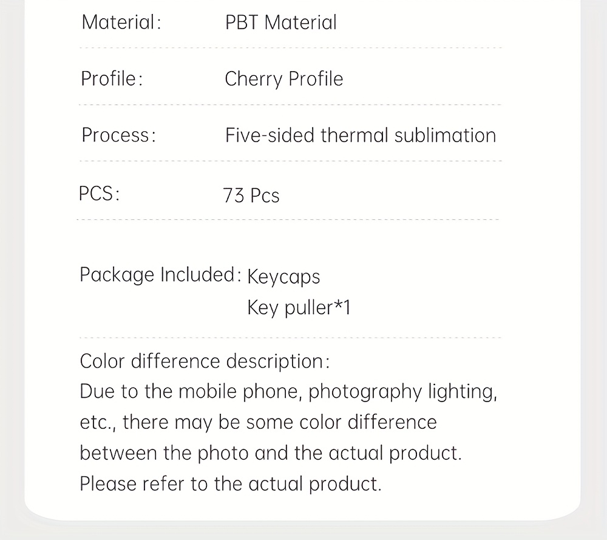Click the dashed divider below the PCS row
This screenshot has width=607, height=540.
pyautogui.click(x=288, y=220)
